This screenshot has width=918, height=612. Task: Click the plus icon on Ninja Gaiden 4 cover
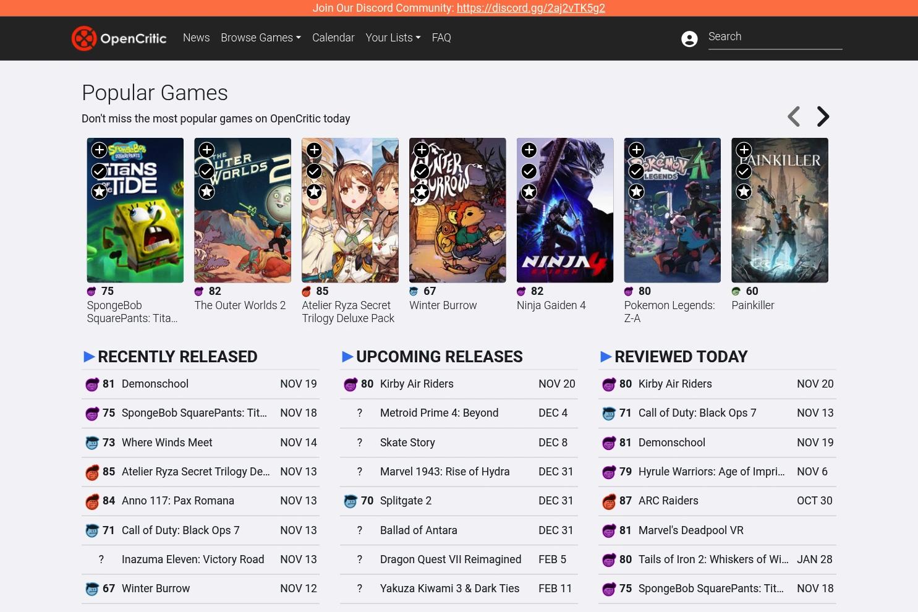529,150
